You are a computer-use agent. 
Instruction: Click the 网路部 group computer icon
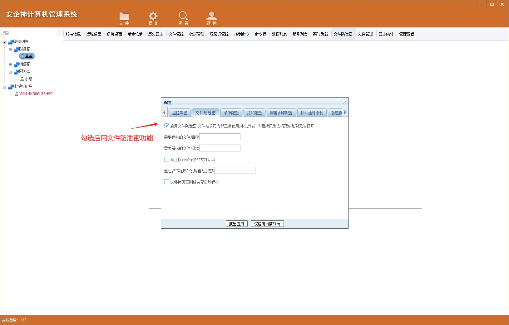(x=17, y=72)
